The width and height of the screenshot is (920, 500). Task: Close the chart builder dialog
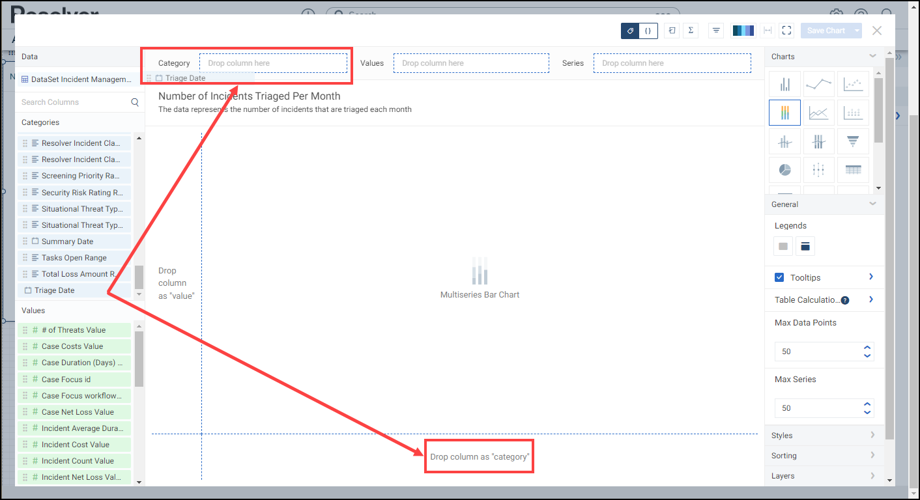tap(877, 31)
